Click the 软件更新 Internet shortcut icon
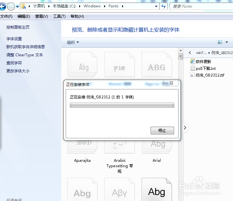Screen dimensions: 233x201 pyautogui.click(x=192, y=61)
